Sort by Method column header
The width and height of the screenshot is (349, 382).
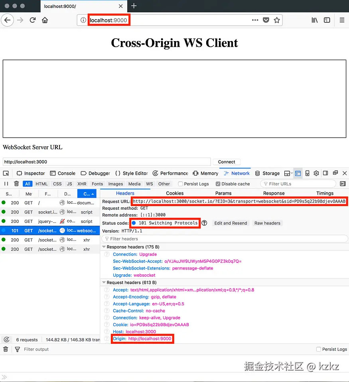(28, 194)
